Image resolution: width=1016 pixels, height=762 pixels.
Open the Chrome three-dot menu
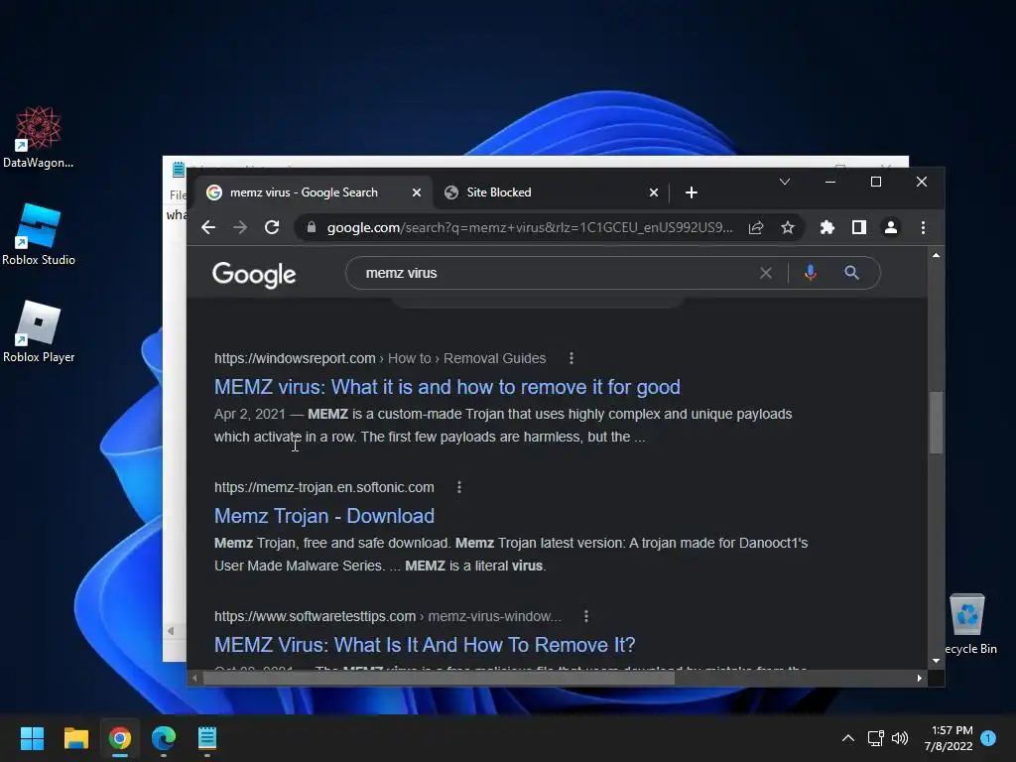923,227
